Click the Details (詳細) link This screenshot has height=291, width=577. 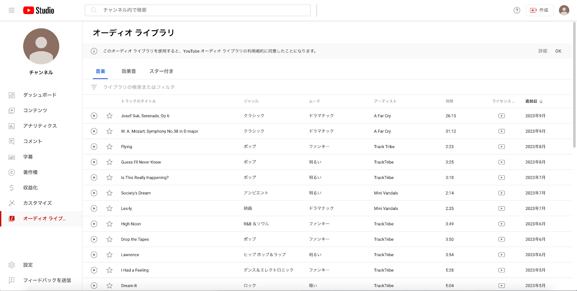(x=543, y=51)
